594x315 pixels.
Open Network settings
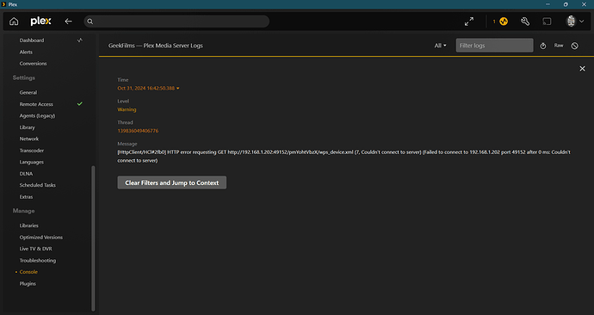[29, 139]
